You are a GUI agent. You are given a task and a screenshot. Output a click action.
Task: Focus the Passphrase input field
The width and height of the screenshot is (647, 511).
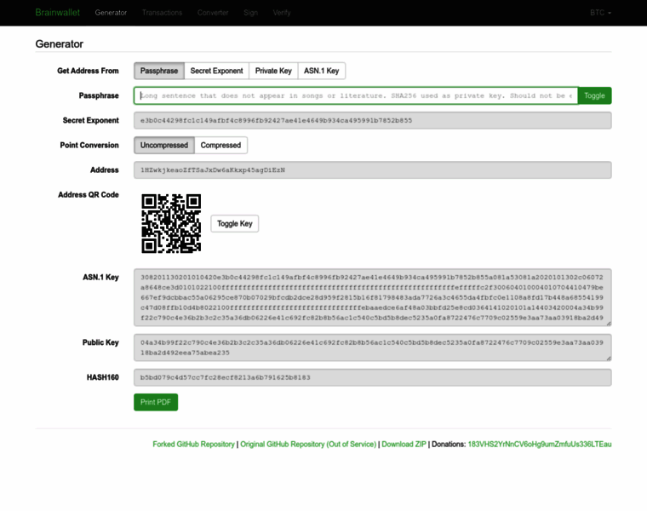click(356, 95)
